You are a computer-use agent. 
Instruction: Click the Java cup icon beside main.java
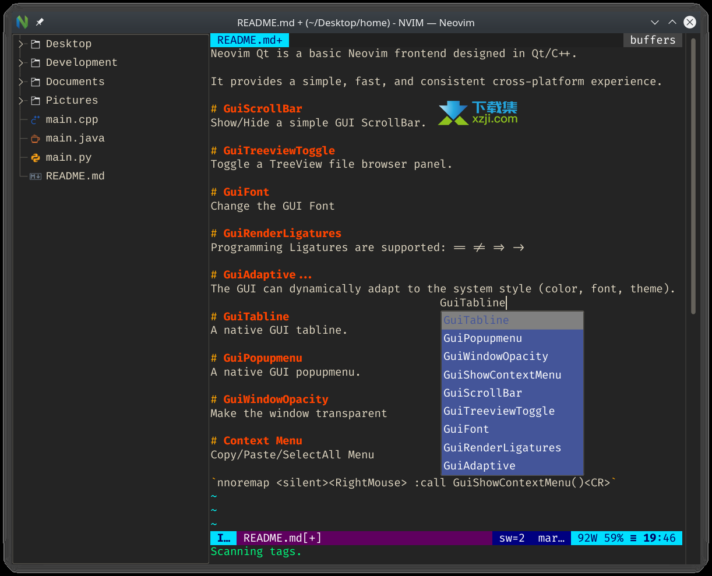point(36,139)
